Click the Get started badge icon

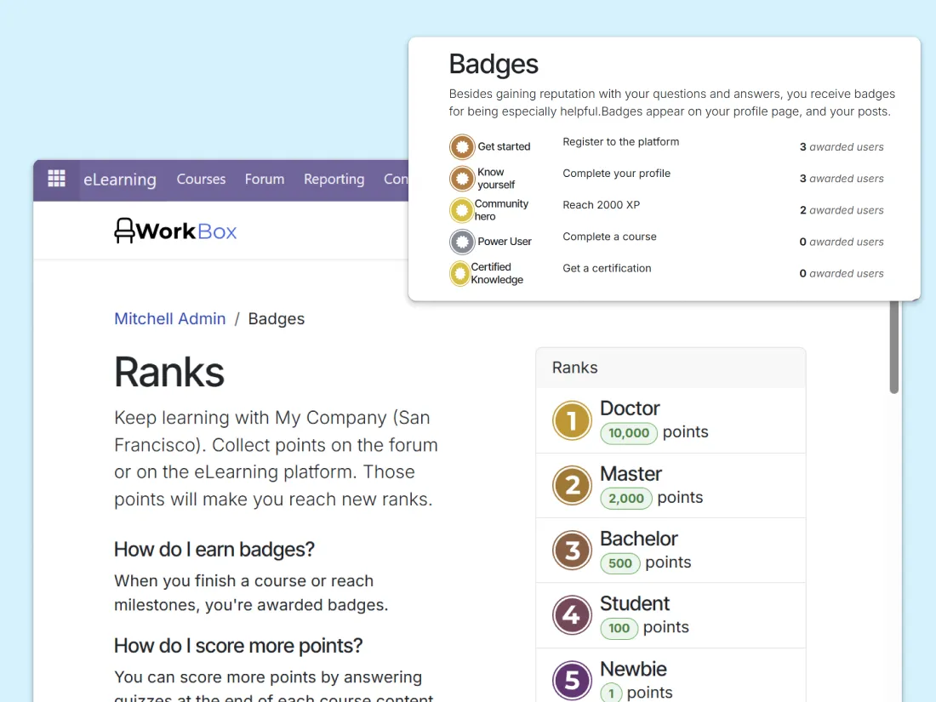[462, 147]
